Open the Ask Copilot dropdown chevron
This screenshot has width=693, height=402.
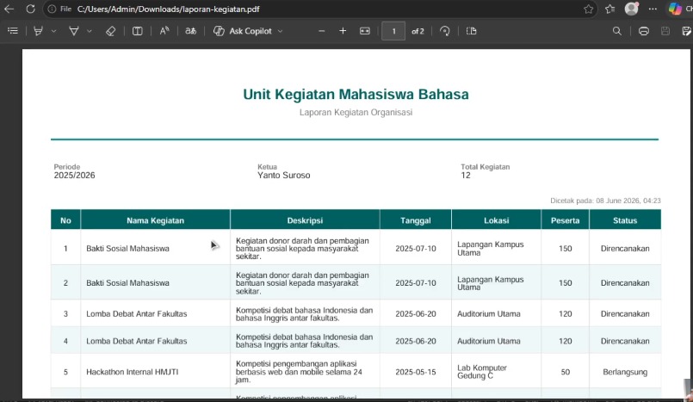point(280,31)
